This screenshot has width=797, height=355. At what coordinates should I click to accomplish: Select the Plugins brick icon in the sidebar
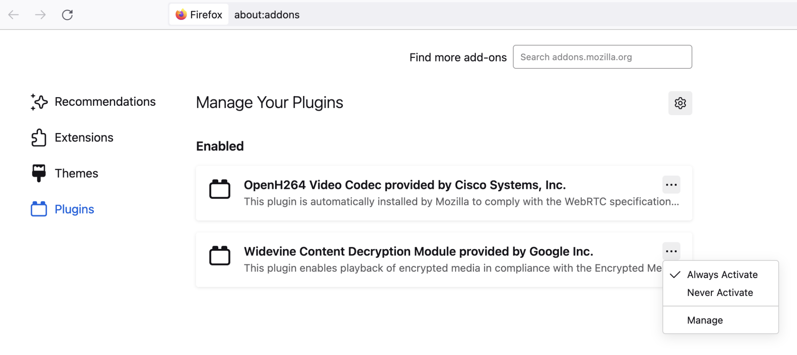(38, 209)
